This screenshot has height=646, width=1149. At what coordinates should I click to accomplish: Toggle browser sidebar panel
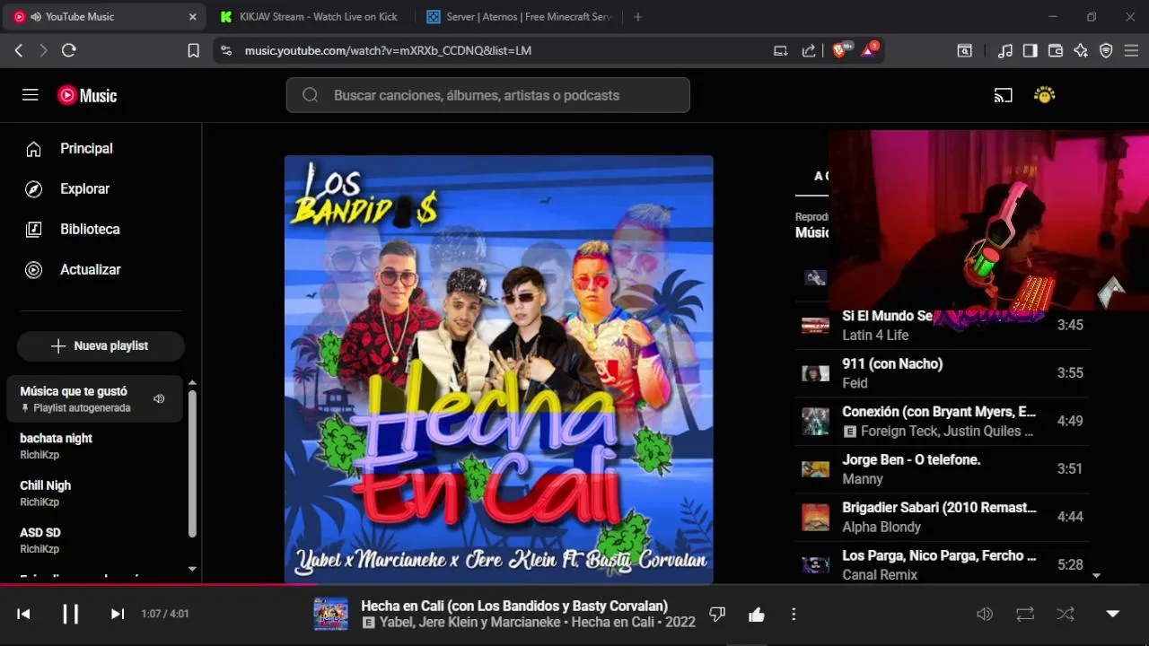tap(1031, 50)
